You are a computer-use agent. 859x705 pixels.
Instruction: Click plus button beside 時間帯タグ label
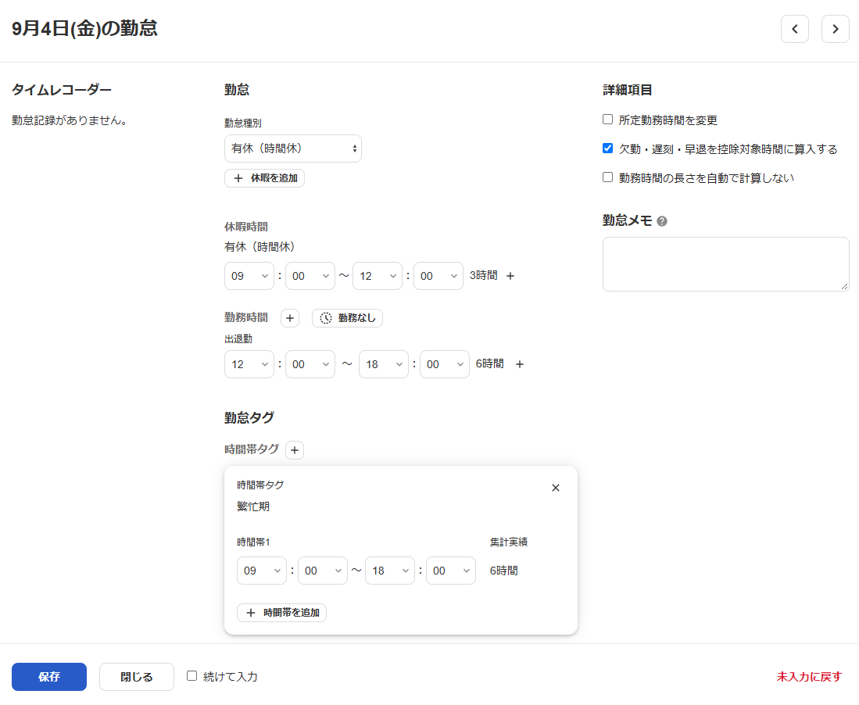[295, 450]
